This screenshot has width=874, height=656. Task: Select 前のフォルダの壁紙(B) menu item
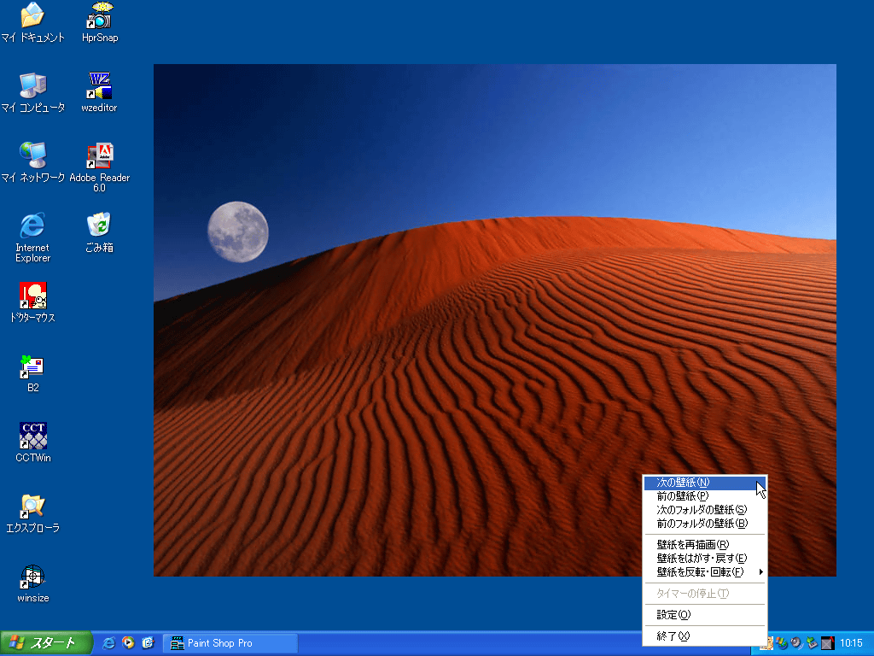tap(704, 524)
